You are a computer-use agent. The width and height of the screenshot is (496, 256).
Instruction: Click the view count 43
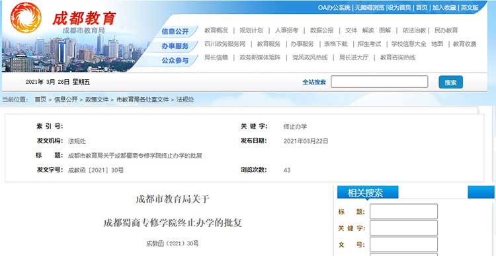287,170
